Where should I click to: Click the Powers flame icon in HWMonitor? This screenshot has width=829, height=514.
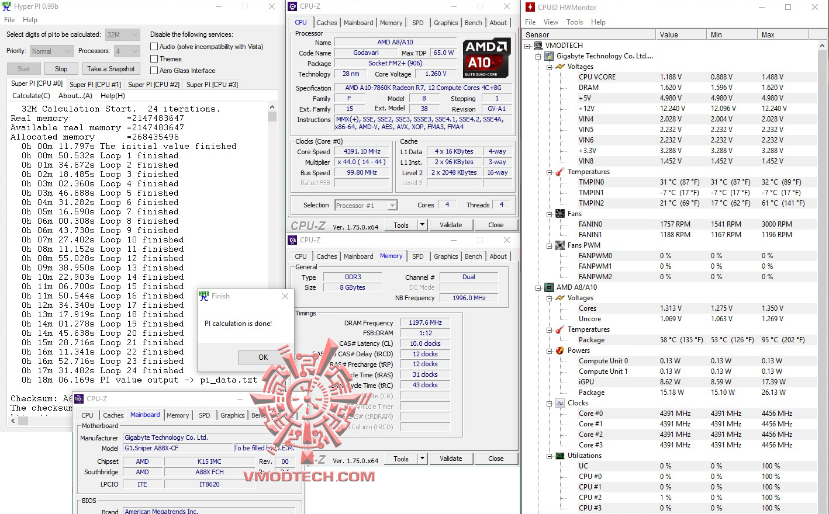tap(559, 350)
